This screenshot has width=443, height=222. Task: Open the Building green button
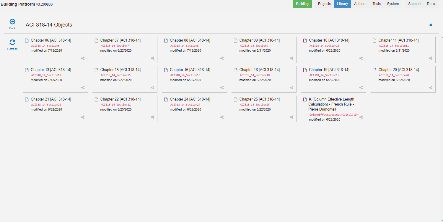[302, 4]
